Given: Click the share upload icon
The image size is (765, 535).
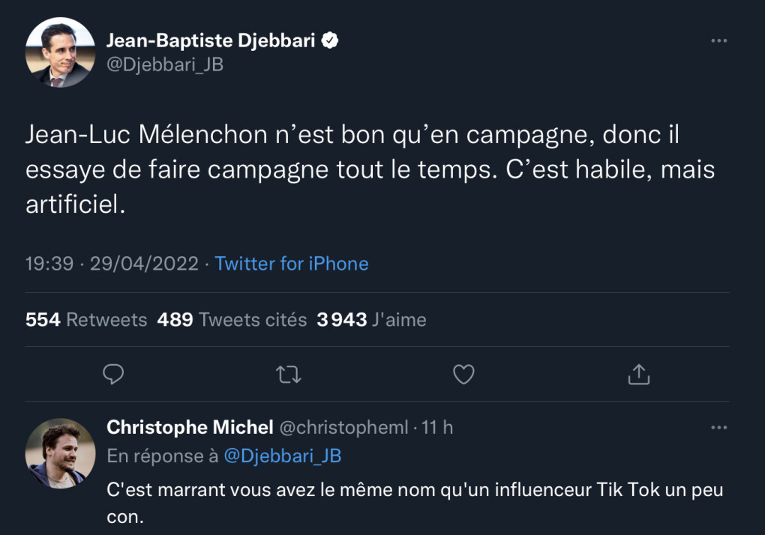Looking at the screenshot, I should (x=638, y=373).
